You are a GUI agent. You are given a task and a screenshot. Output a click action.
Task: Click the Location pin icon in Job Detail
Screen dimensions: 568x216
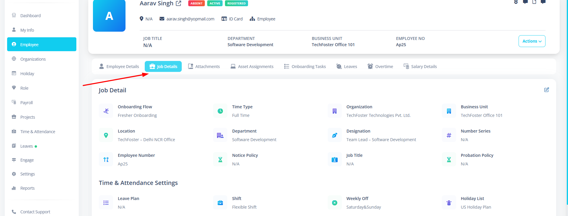106,135
